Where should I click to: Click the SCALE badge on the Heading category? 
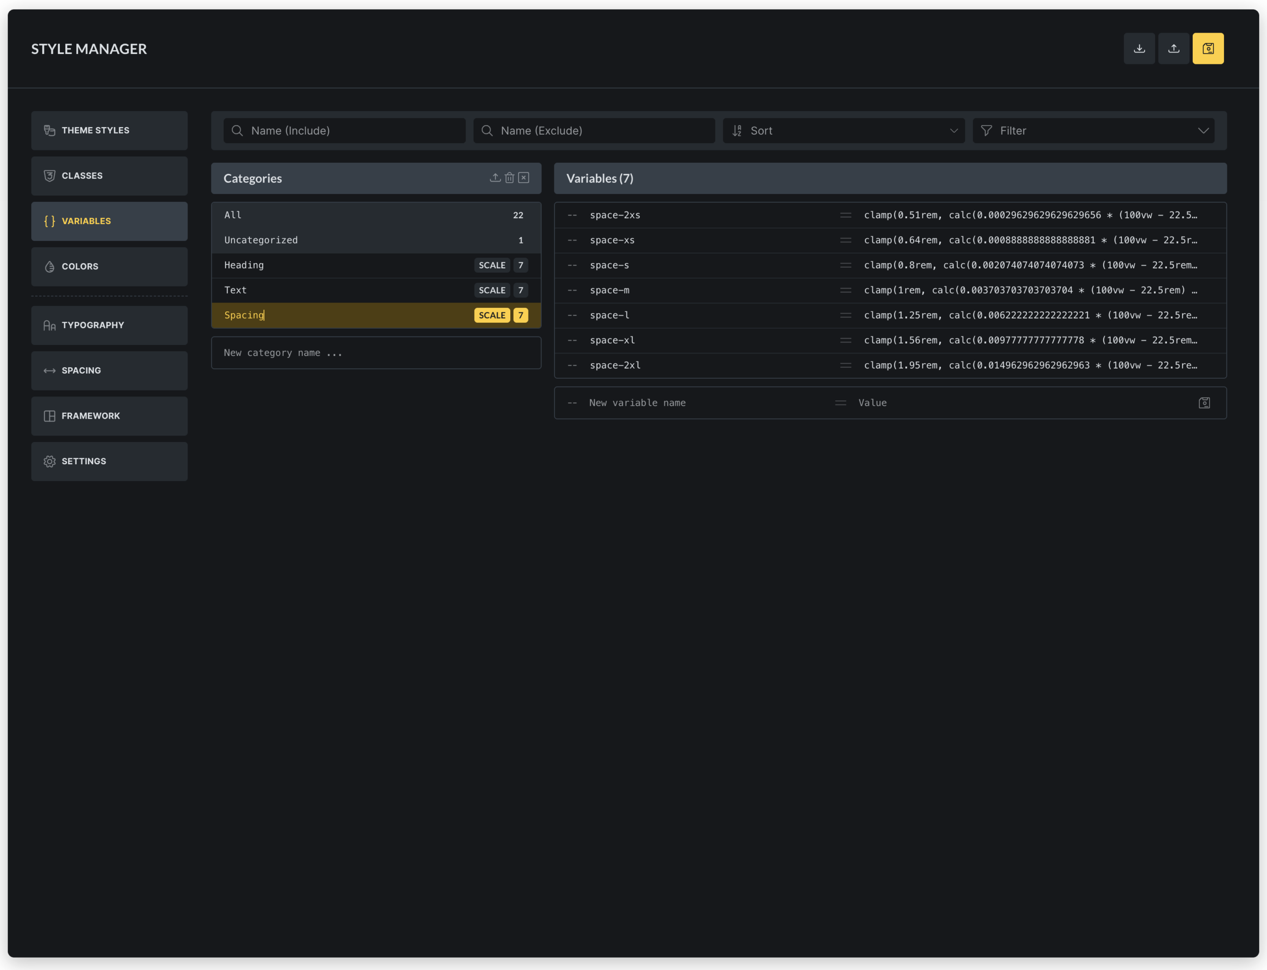(491, 265)
